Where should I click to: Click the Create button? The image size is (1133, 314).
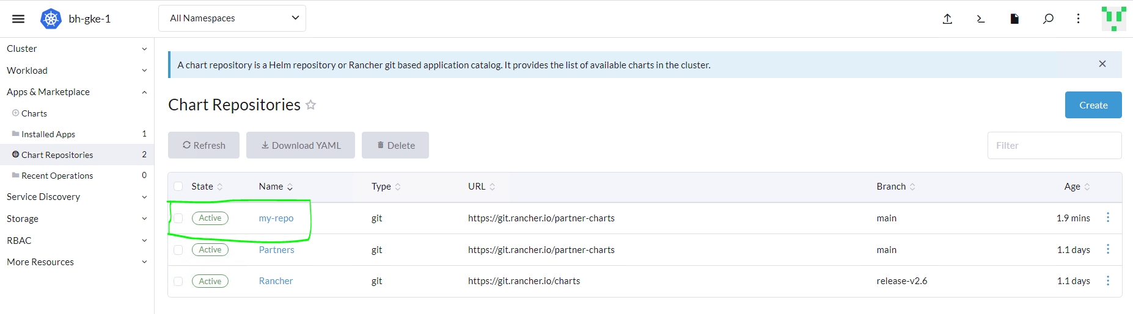[1093, 105]
